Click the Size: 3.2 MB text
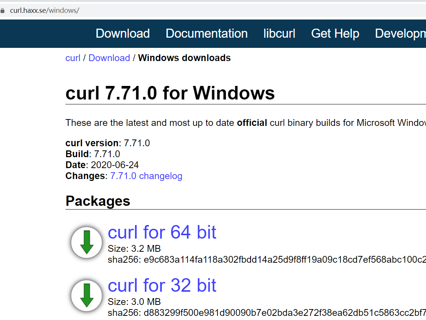 coord(134,248)
